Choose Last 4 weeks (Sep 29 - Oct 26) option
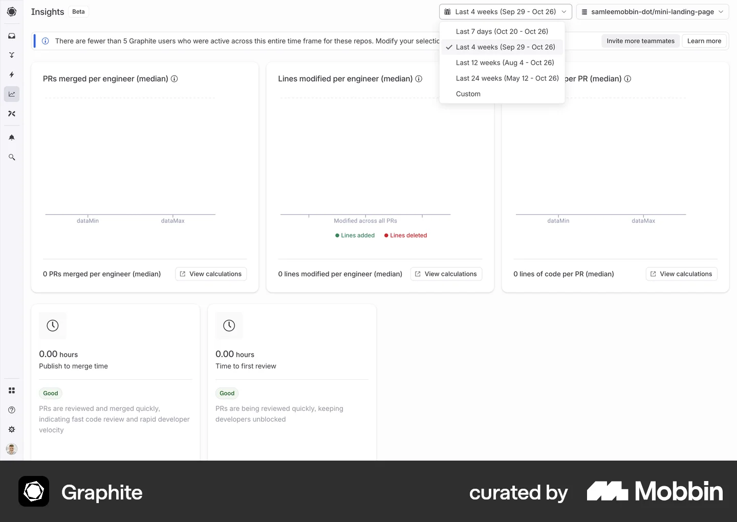Screen dimensions: 737x522 pyautogui.click(x=502, y=47)
